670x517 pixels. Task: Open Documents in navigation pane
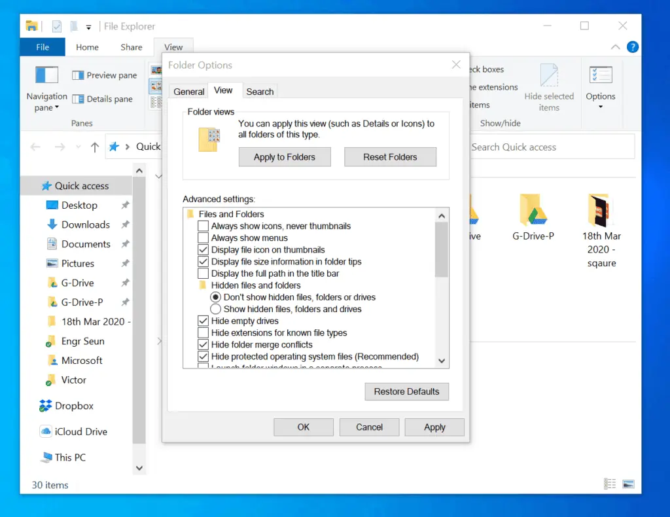[86, 244]
